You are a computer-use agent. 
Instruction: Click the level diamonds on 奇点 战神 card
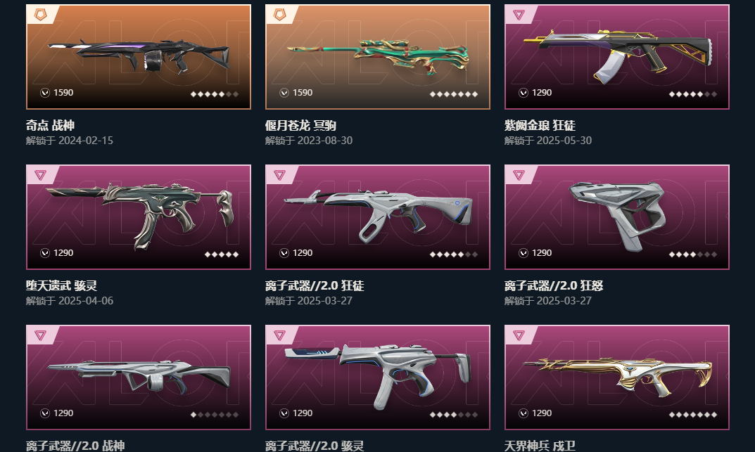[215, 94]
